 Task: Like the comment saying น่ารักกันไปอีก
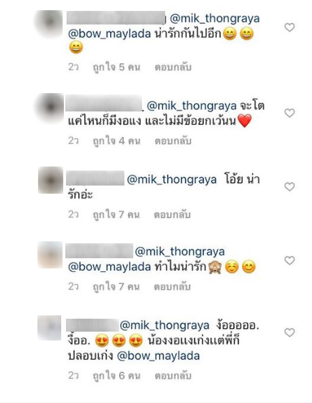coord(290,27)
